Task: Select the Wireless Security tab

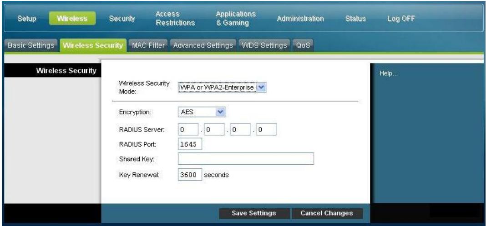Action: click(x=93, y=45)
